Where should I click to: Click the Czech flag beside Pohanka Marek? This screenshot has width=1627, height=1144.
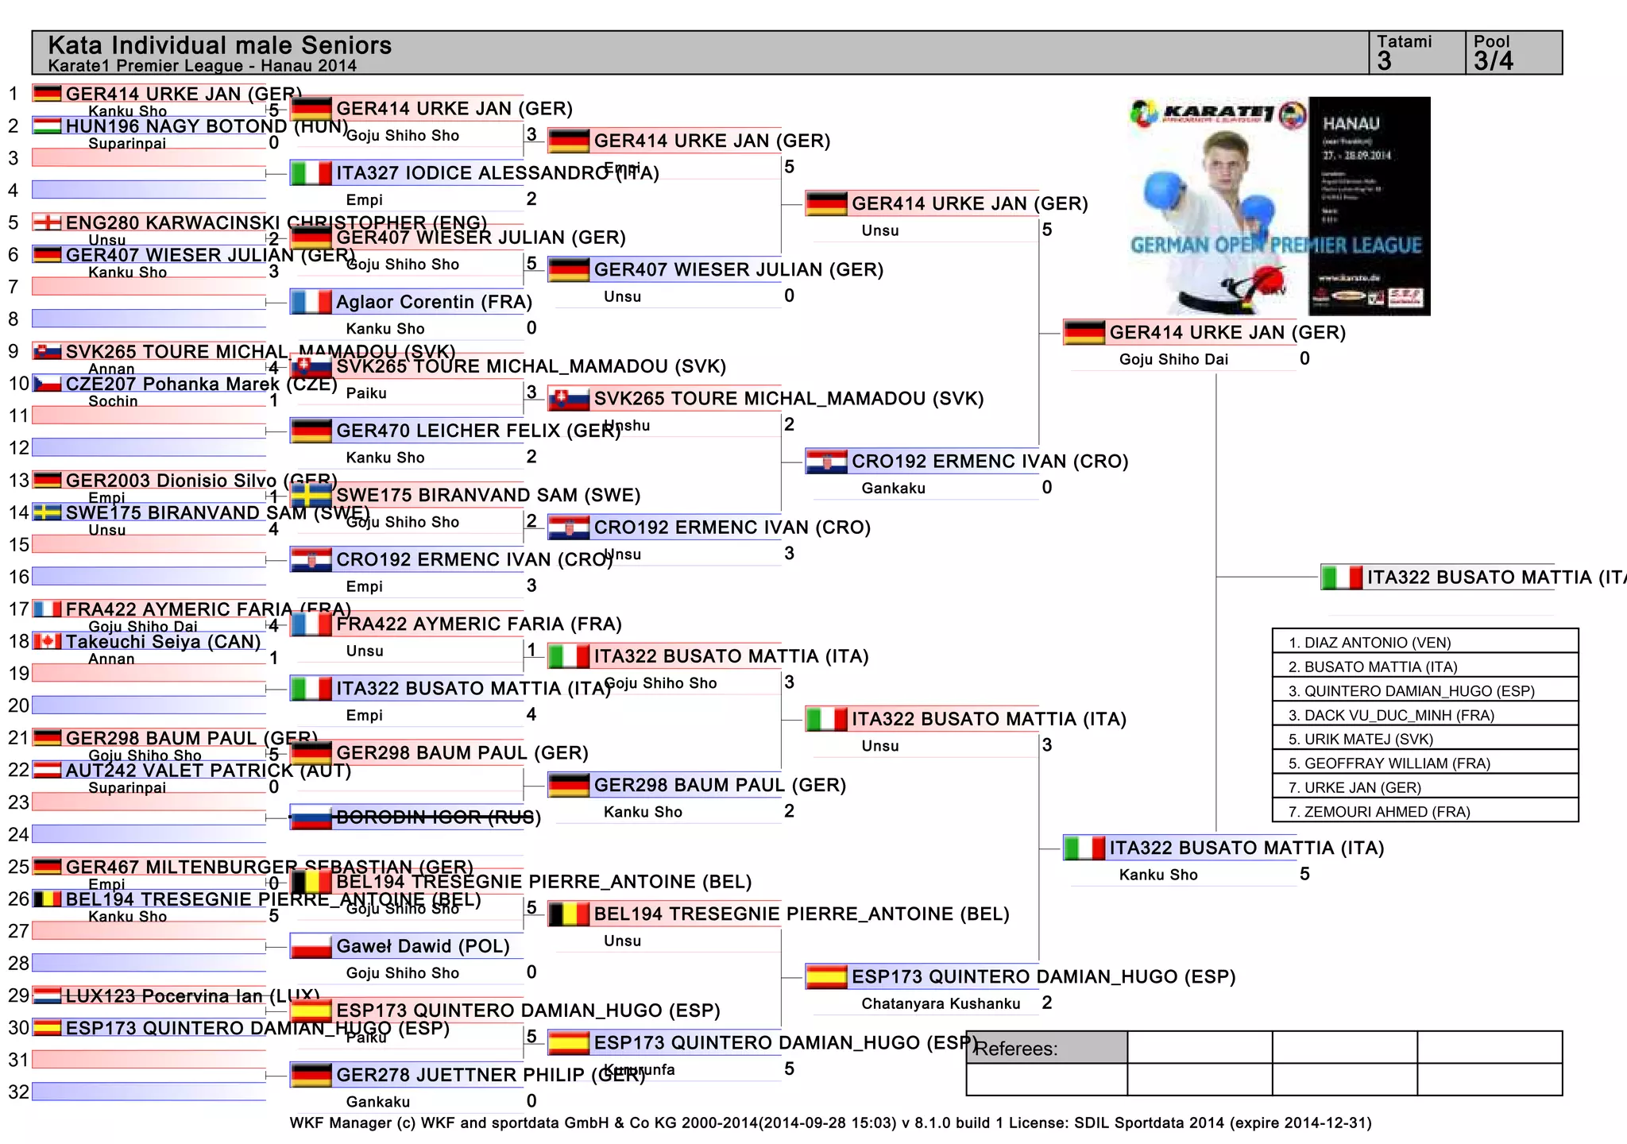pyautogui.click(x=47, y=384)
